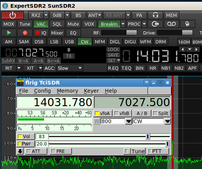Select vfoA in flrig
Image resolution: width=202 pixels, height=169 pixels.
tap(103, 114)
